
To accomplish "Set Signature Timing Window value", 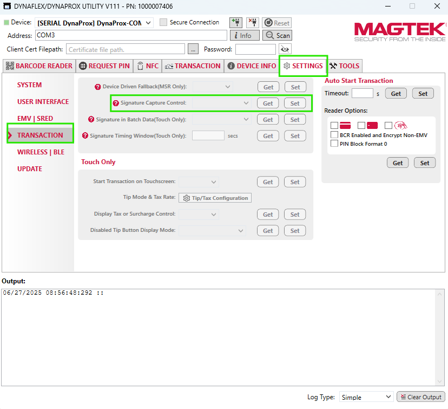I will [295, 136].
